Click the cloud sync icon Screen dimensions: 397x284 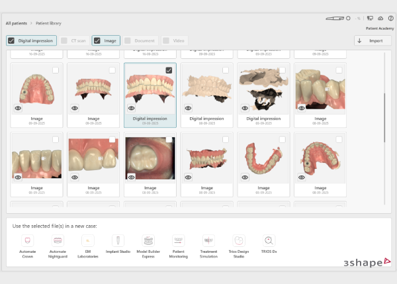380,19
